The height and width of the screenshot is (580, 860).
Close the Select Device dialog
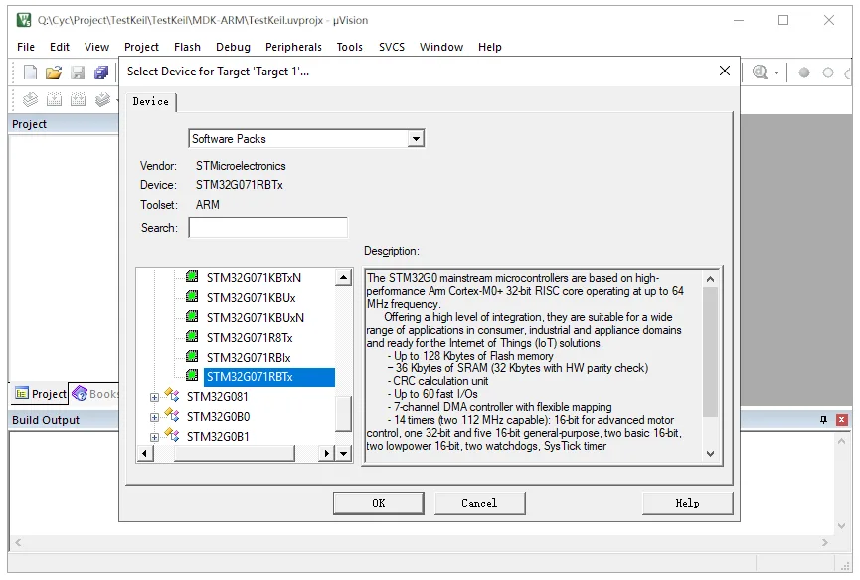725,71
